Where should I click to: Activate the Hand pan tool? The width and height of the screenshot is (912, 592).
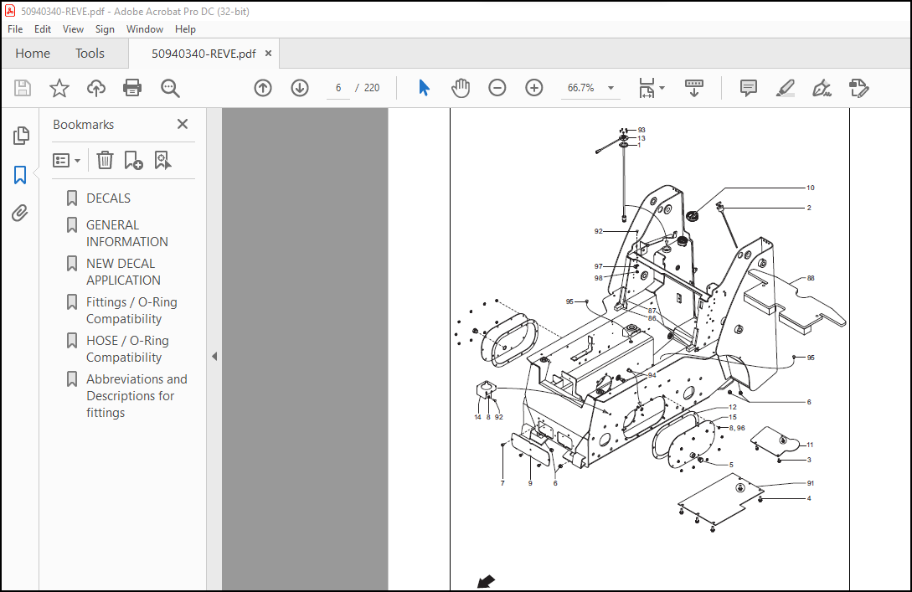(461, 88)
